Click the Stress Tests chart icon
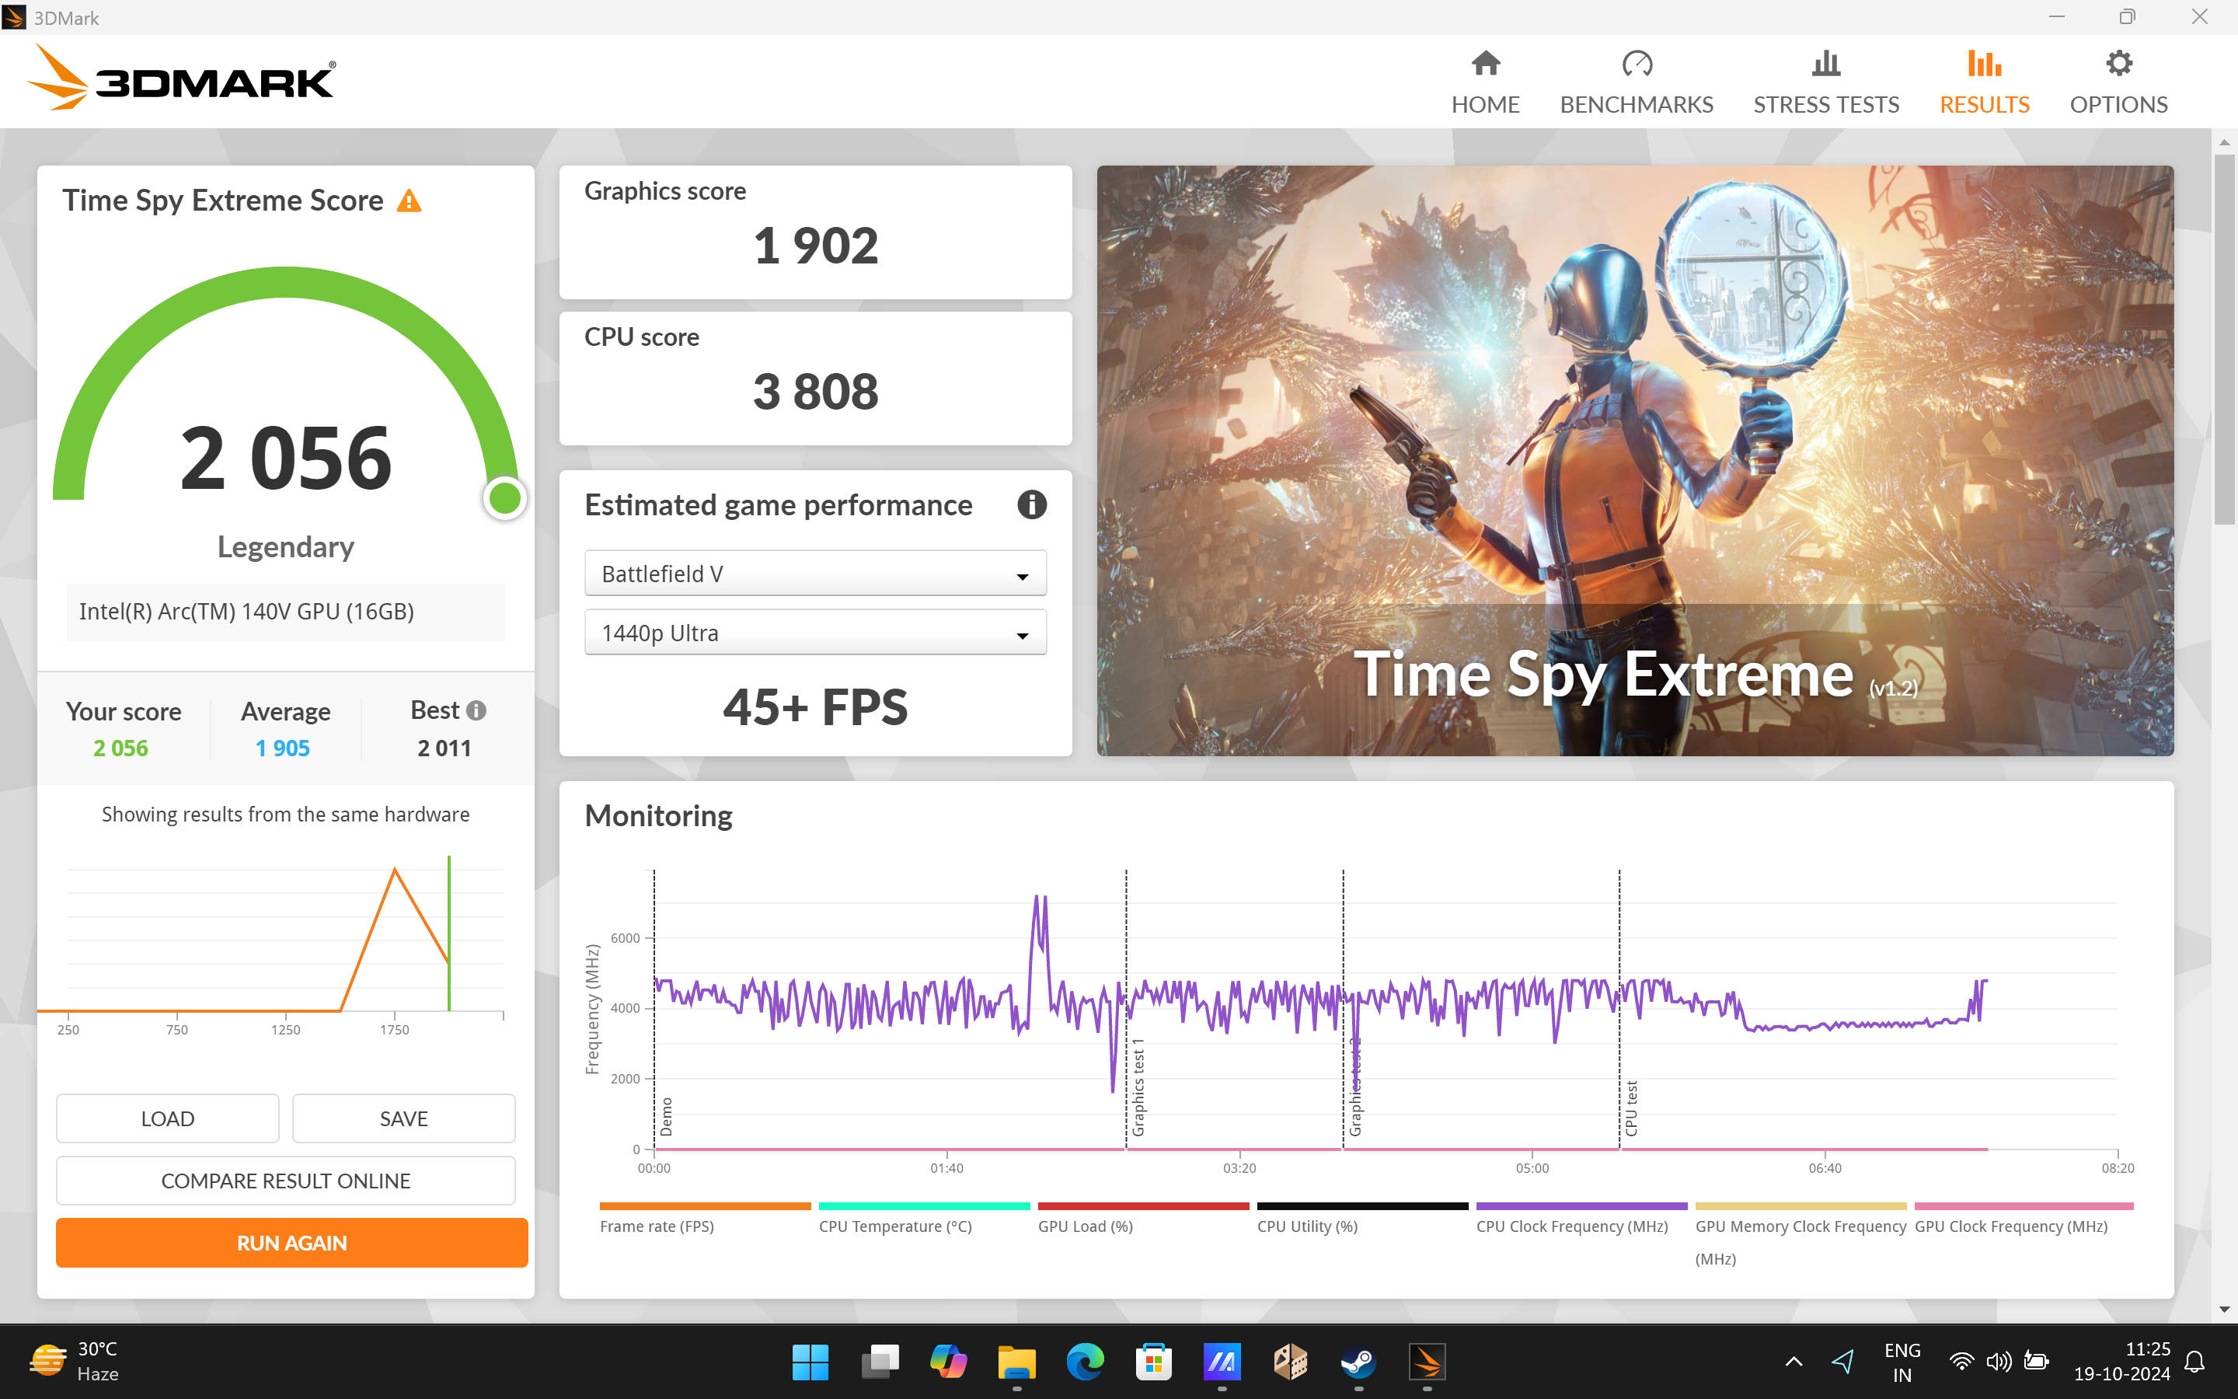The width and height of the screenshot is (2238, 1399). [1825, 64]
